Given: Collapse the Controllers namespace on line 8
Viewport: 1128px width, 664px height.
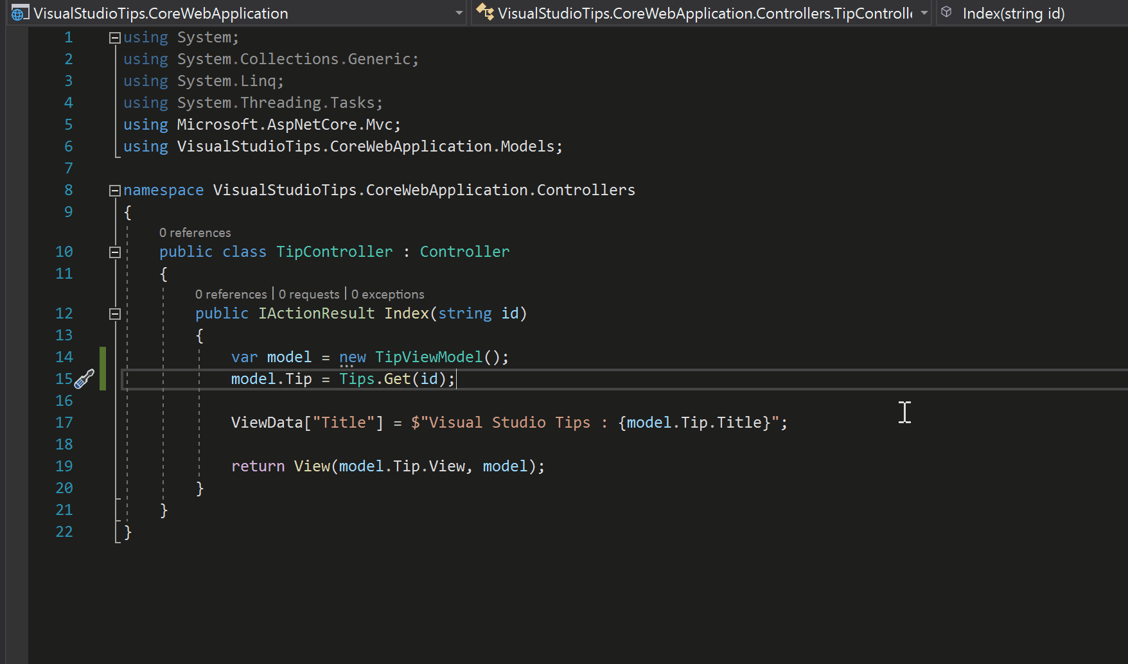Looking at the screenshot, I should point(114,189).
